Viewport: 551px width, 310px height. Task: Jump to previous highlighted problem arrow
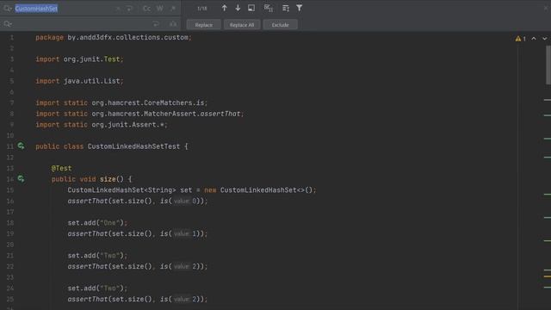(534, 38)
